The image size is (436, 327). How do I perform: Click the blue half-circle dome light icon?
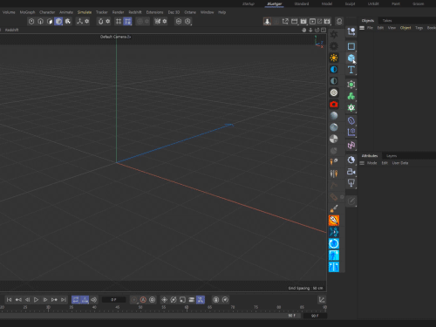coord(334,69)
